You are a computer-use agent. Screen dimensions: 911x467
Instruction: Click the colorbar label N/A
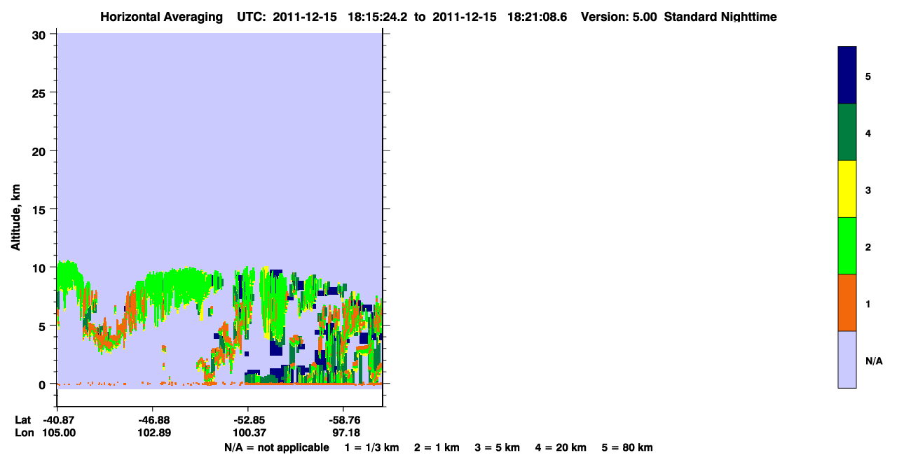(874, 361)
